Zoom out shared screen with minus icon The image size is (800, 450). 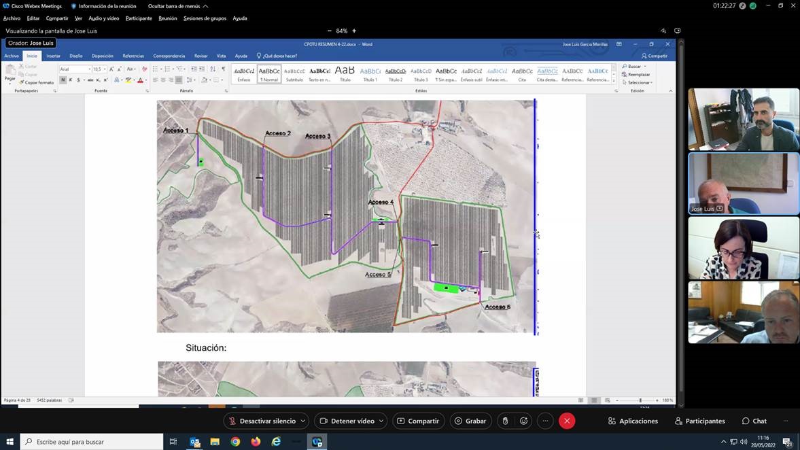(x=330, y=31)
